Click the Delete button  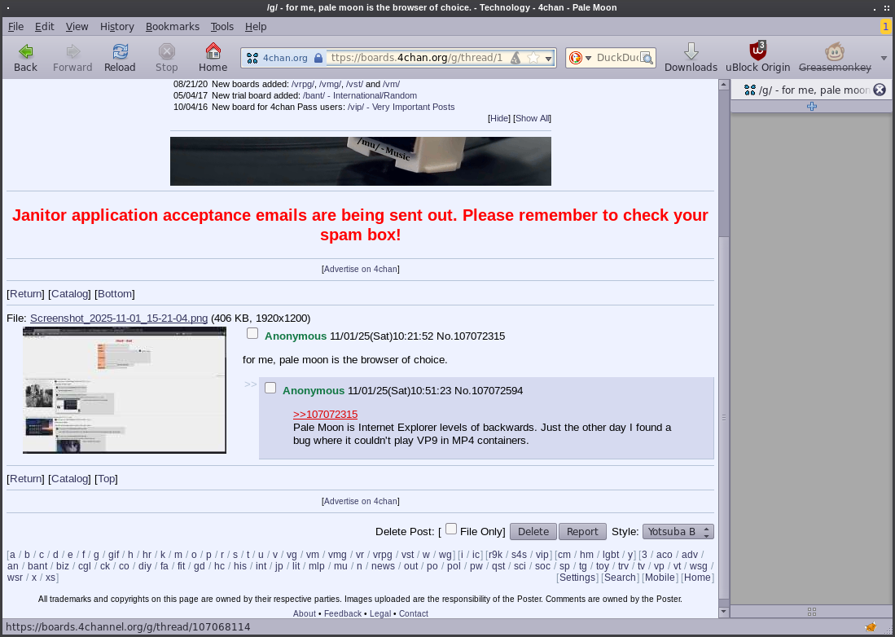[533, 531]
